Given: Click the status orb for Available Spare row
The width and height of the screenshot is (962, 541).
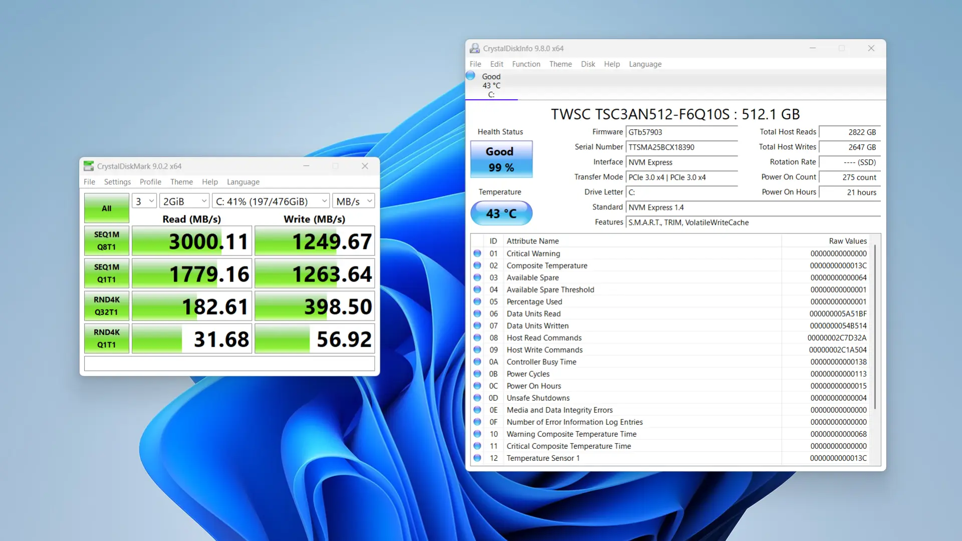Looking at the screenshot, I should coord(477,278).
